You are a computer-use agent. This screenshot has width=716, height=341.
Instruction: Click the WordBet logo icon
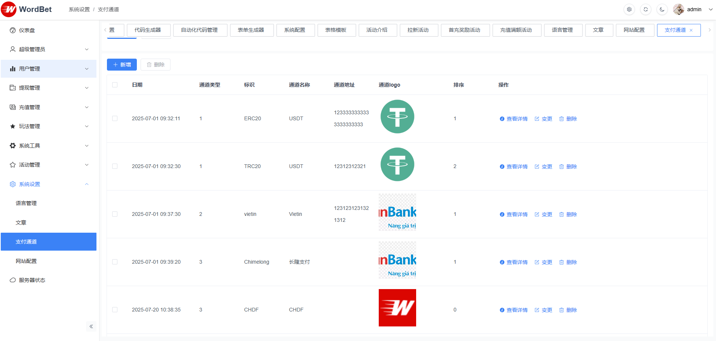[9, 9]
